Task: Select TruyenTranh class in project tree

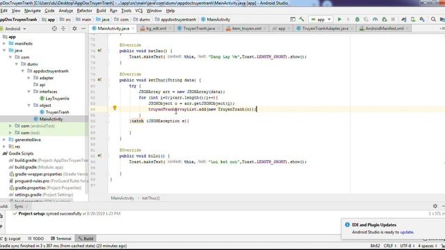Action: pos(57,112)
